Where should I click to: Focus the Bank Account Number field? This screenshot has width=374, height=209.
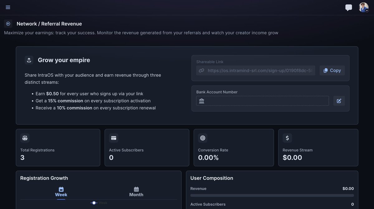tap(262, 101)
